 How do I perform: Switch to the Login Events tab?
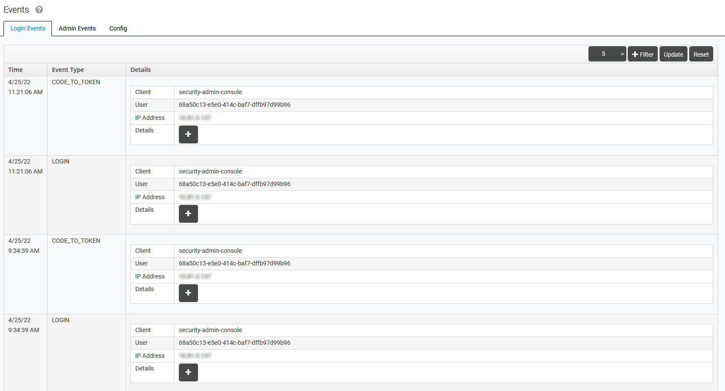click(x=28, y=28)
